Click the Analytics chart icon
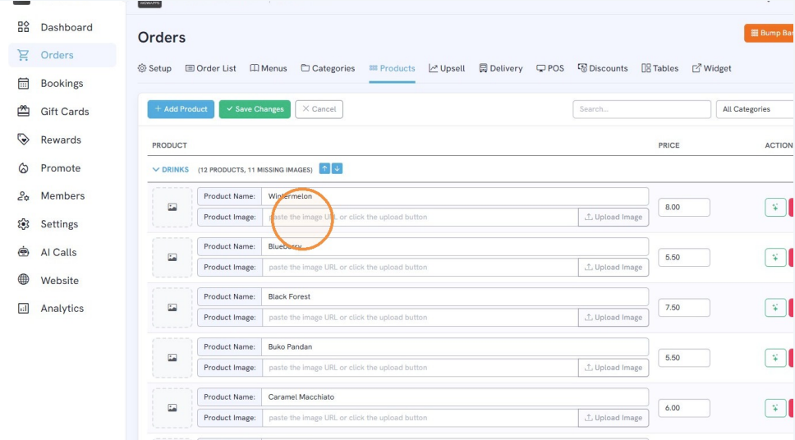 (23, 308)
